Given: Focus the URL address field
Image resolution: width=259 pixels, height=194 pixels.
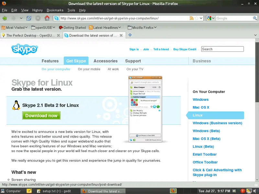Looking at the screenshot, I should click(x=124, y=18).
